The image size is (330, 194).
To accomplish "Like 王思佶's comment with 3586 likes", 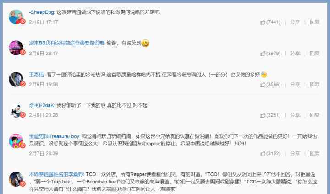I will click(270, 85).
